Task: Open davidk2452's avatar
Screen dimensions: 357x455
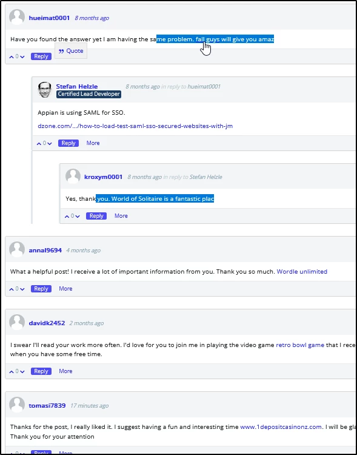Action: coord(17,322)
